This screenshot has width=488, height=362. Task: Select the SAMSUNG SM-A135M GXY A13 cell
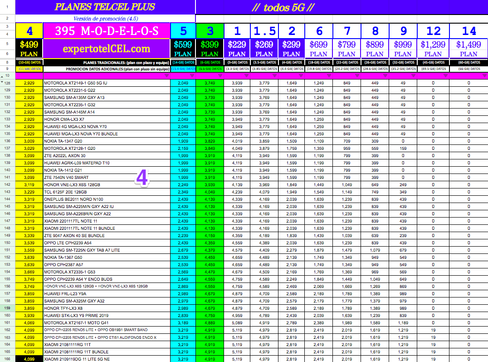pyautogui.click(x=107, y=97)
